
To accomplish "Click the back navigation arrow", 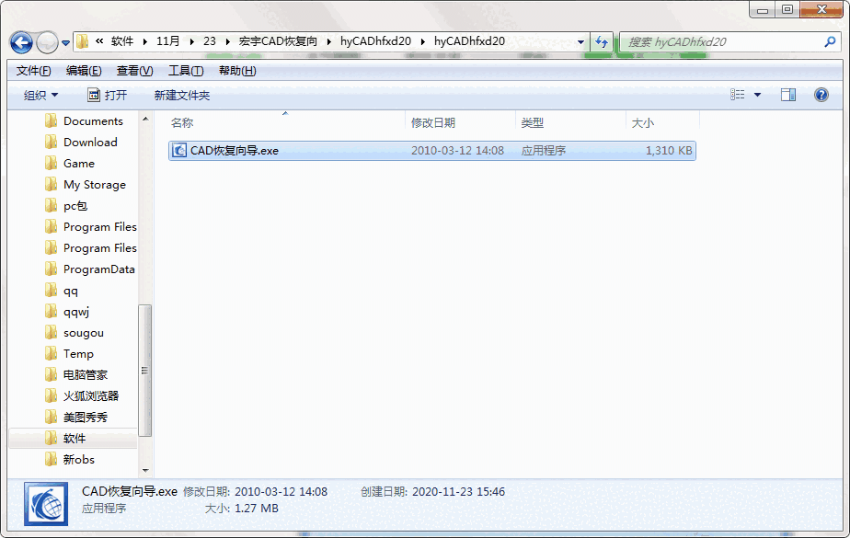I will pos(22,42).
